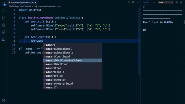Image resolution: width=185 pixels, height=104 pixels.
Task: Click breadcrumb file the-assertEqual-method.py
Action: click(49, 6)
